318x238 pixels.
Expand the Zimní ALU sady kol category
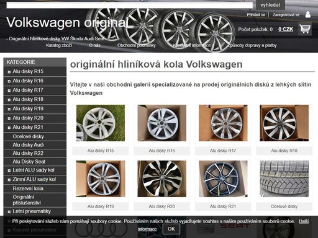coord(9,180)
